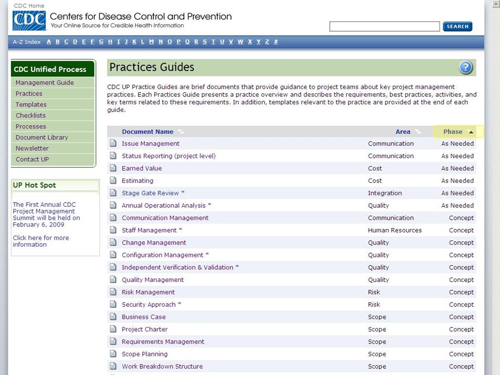The height and width of the screenshot is (375, 500).
Task: Open the Stage Gate Review guide
Action: [x=150, y=193]
